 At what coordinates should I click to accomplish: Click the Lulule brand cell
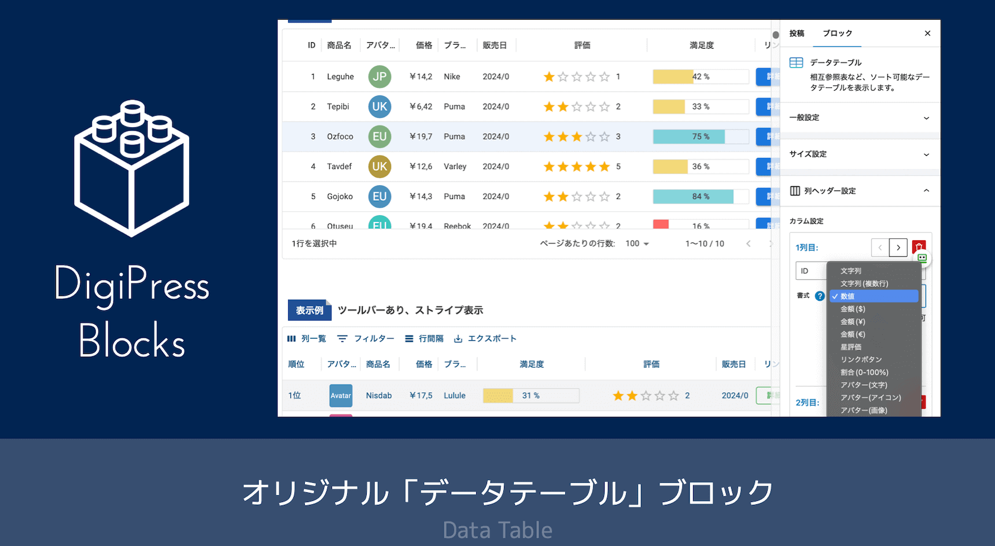point(455,396)
